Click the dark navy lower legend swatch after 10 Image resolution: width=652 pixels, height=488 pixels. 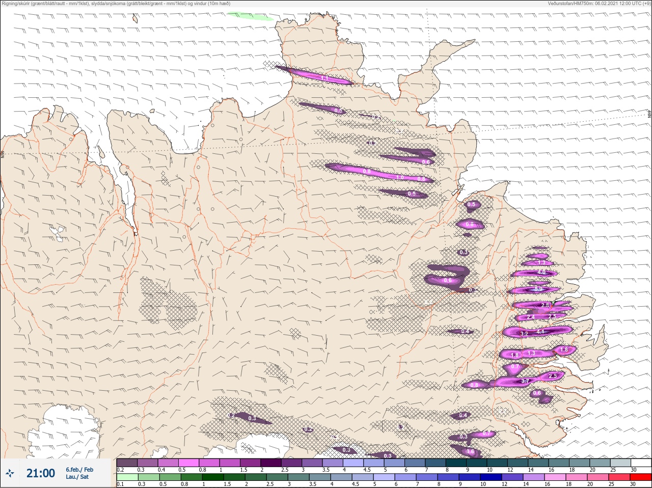click(492, 477)
